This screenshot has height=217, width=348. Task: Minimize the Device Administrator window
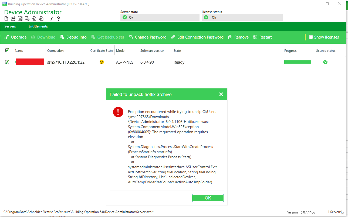[315, 4]
